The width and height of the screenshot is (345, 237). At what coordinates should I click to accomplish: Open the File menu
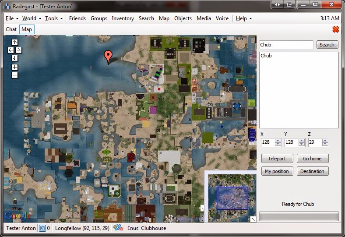click(x=12, y=18)
